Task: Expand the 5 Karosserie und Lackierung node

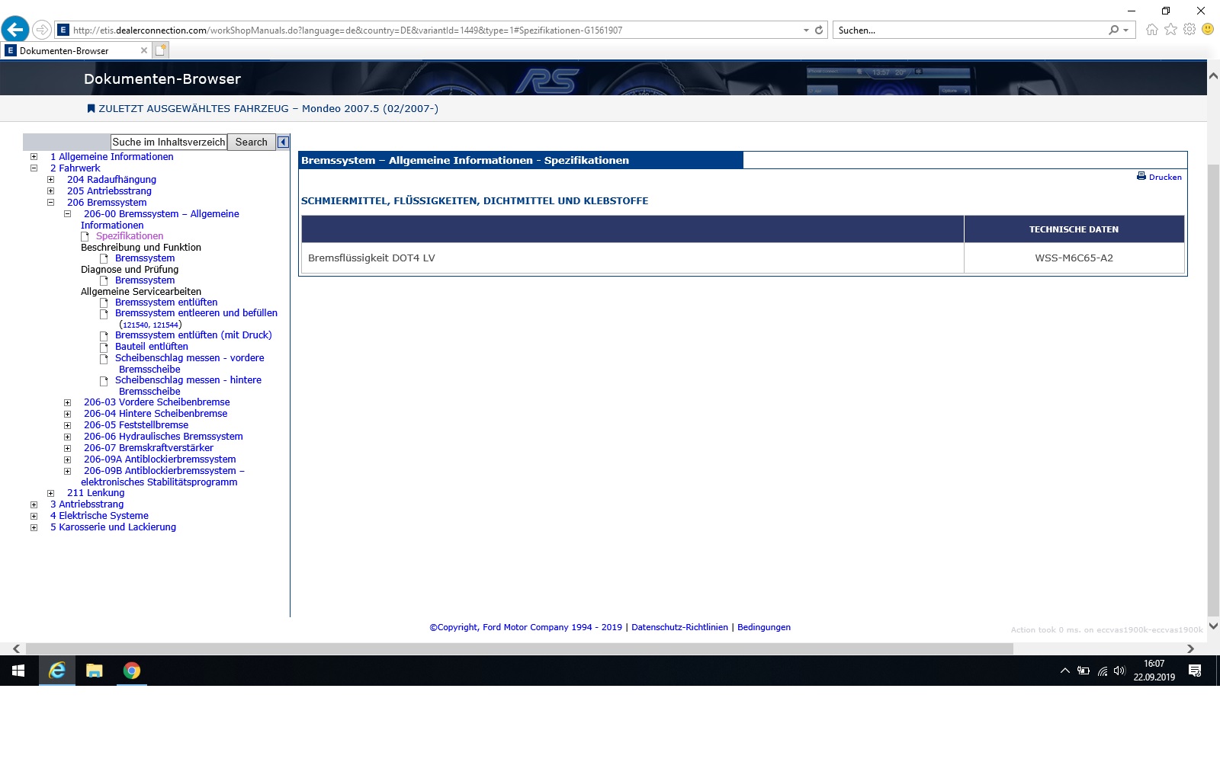Action: point(34,527)
